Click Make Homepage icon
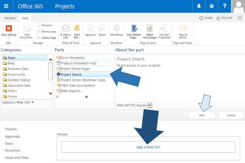 click(x=150, y=31)
